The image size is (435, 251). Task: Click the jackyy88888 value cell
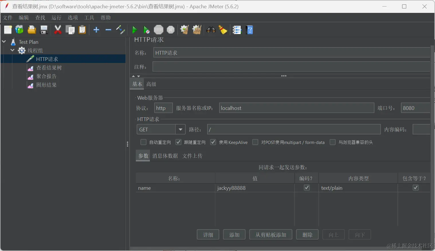click(255, 188)
